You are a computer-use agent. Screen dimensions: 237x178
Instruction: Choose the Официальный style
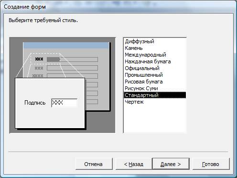coord(155,68)
